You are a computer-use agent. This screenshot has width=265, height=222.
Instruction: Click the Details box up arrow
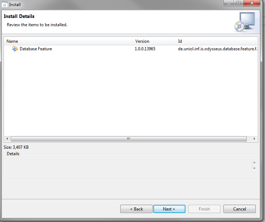[254, 162]
